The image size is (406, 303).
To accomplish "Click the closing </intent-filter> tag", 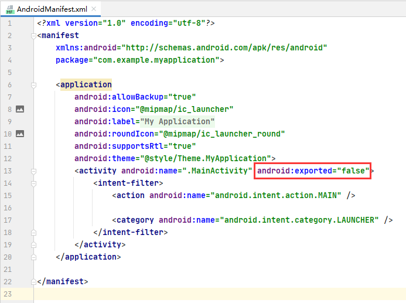I will click(131, 232).
